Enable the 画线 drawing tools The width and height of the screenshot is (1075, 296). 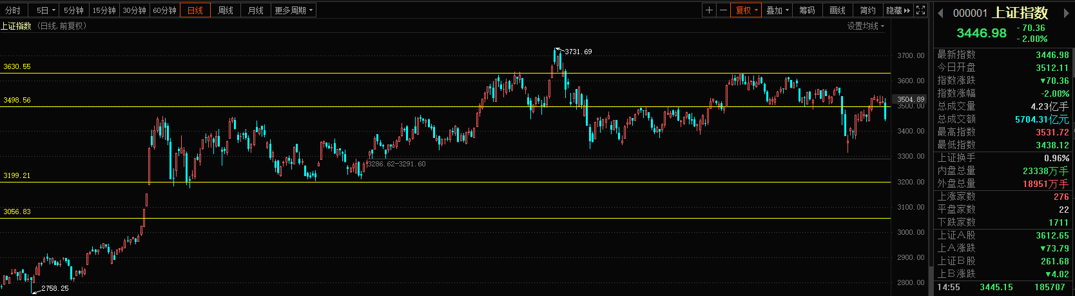(837, 10)
